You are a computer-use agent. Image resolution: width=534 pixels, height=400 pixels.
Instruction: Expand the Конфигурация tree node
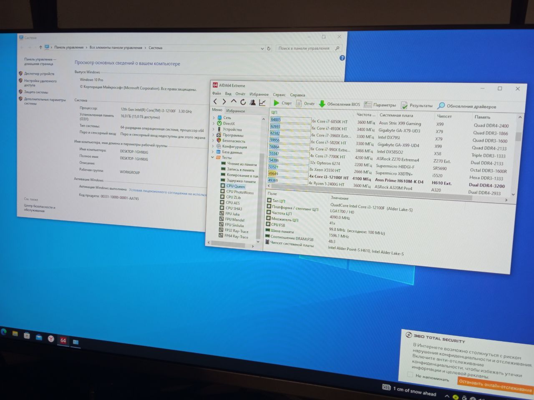pyautogui.click(x=213, y=146)
